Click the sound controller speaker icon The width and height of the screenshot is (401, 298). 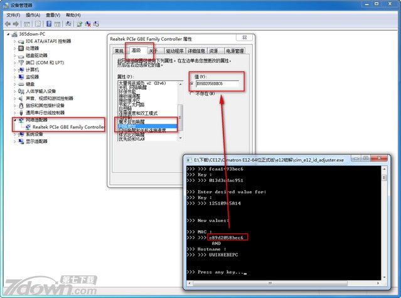(x=21, y=98)
